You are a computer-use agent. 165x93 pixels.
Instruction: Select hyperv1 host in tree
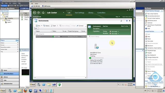(x=9, y=22)
